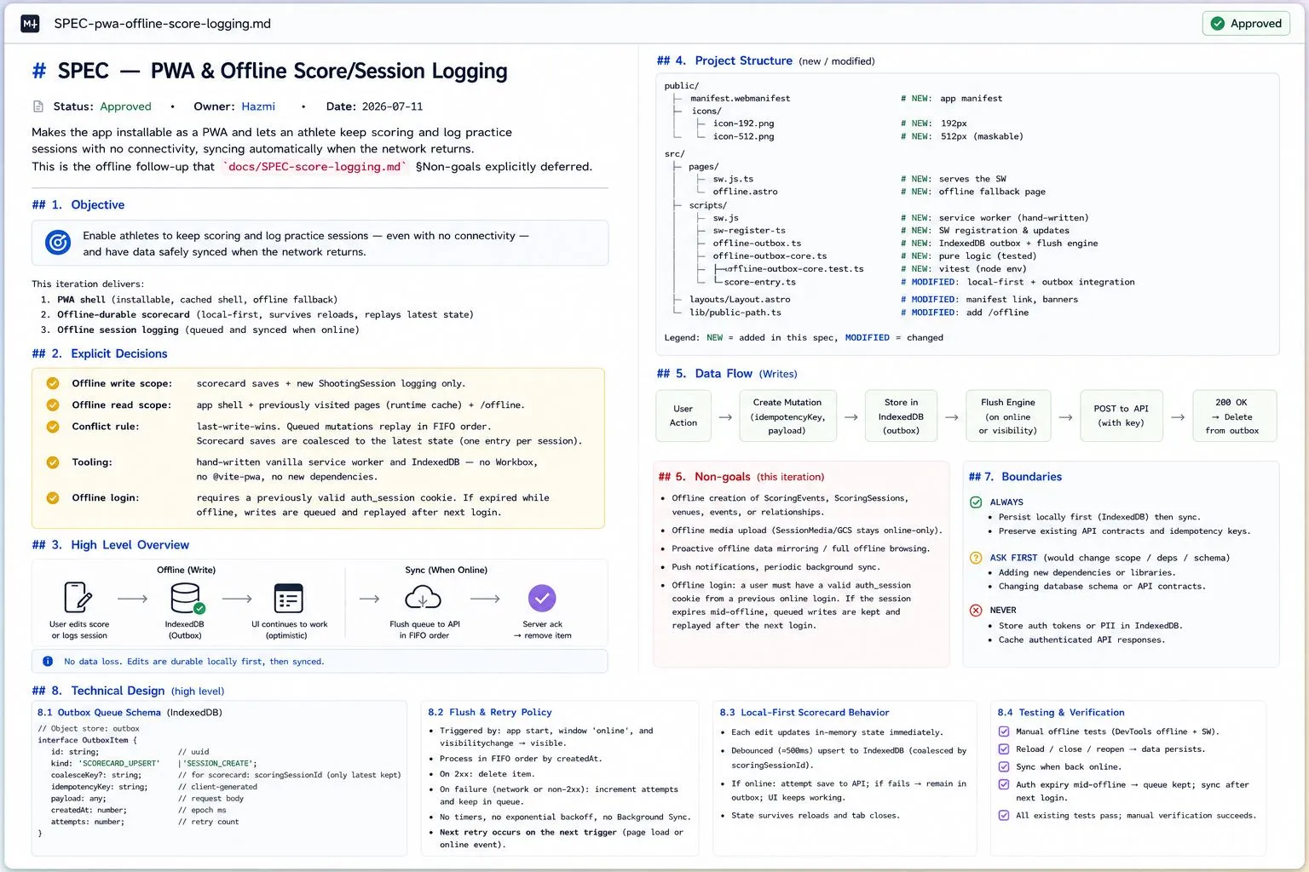The image size is (1309, 872).
Task: Toggle the Reload / close / reopen checkbox
Action: 1004,749
